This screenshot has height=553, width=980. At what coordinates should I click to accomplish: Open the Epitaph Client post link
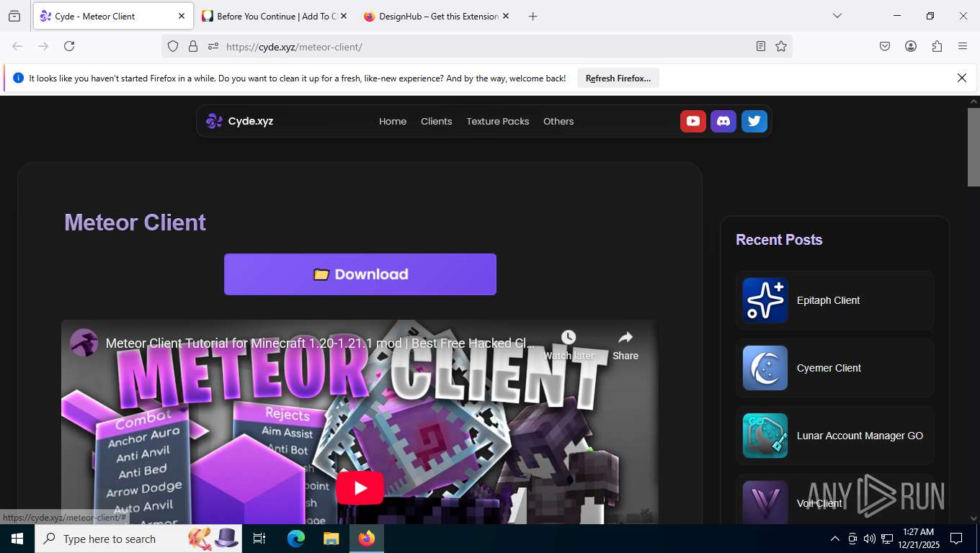click(828, 300)
